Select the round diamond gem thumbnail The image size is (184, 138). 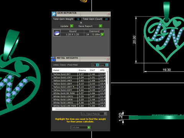tap(57, 33)
